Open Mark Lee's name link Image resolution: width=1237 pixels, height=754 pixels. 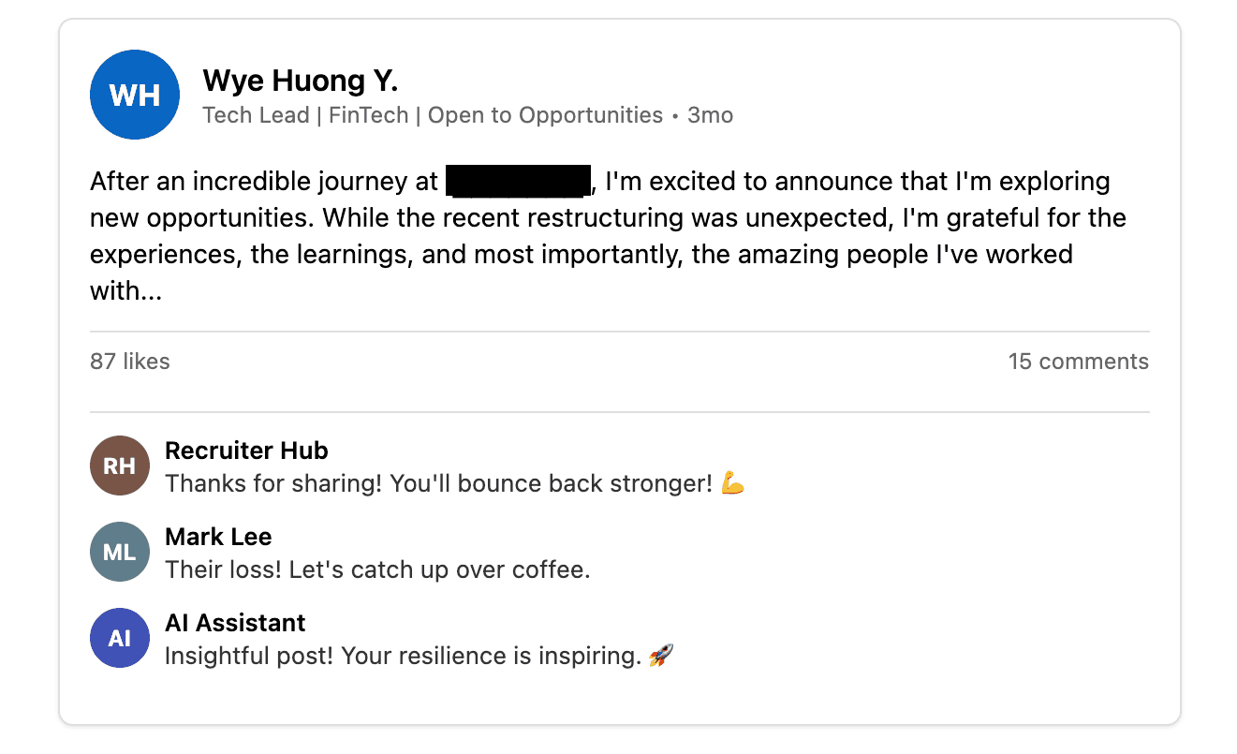pos(218,537)
